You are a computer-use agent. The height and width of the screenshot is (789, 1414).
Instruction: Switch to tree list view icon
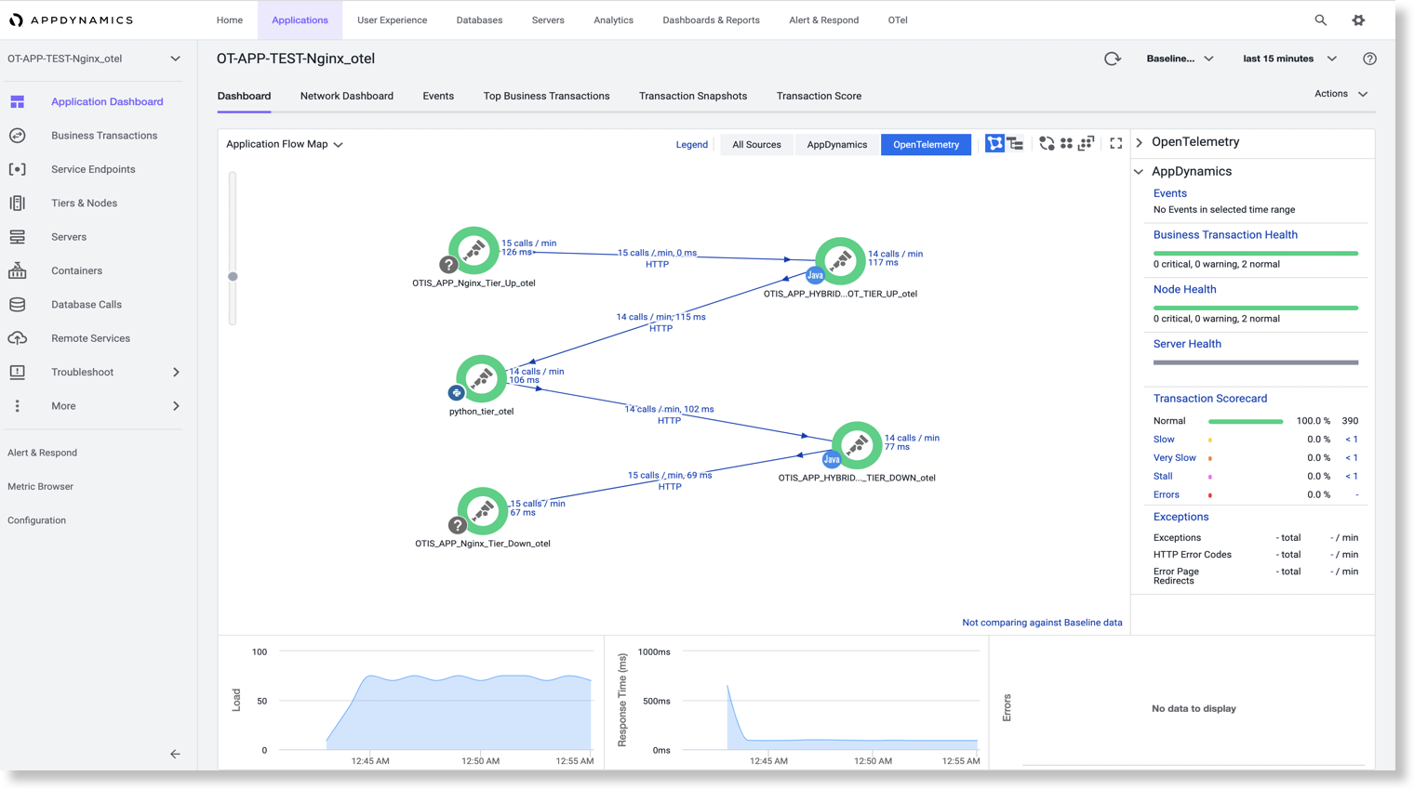click(1015, 144)
